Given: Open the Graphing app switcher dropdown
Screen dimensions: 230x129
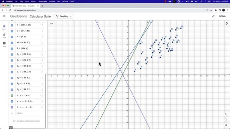Looking at the screenshot, I should 64,16.
